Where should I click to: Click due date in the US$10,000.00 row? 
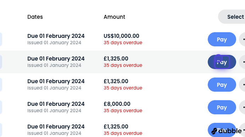pos(56,36)
